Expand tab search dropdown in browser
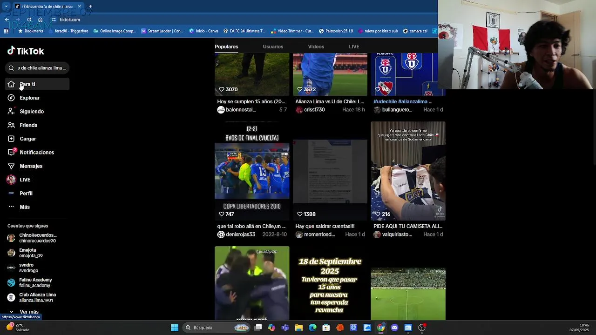The image size is (596, 335). (x=6, y=6)
